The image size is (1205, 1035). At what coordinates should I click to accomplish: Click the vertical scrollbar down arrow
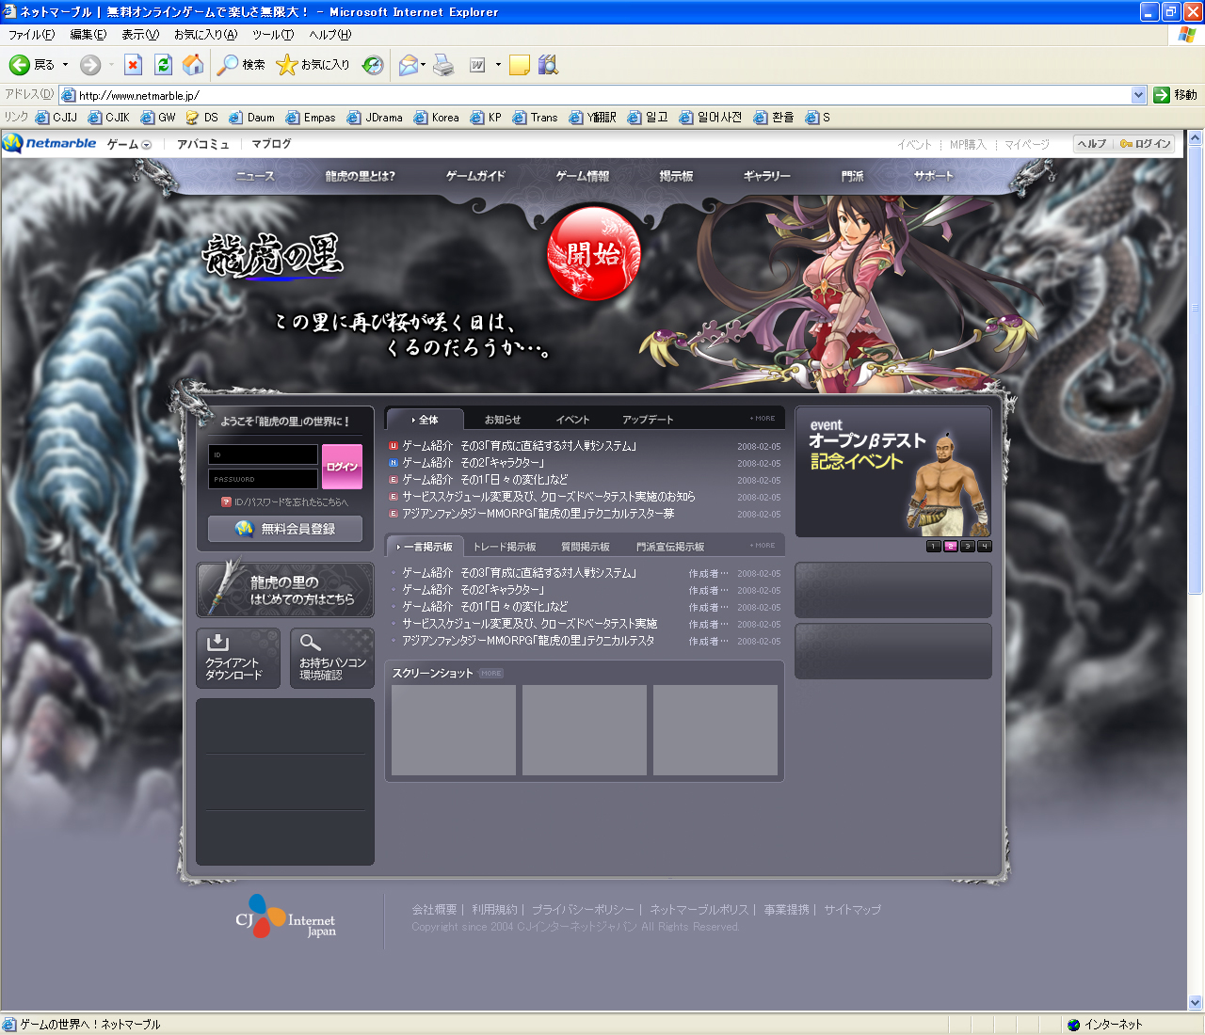click(1196, 1002)
